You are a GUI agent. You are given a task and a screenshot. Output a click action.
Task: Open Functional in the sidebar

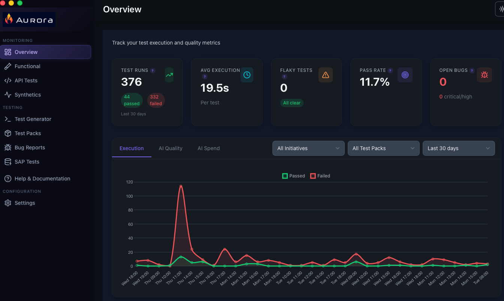click(45, 66)
